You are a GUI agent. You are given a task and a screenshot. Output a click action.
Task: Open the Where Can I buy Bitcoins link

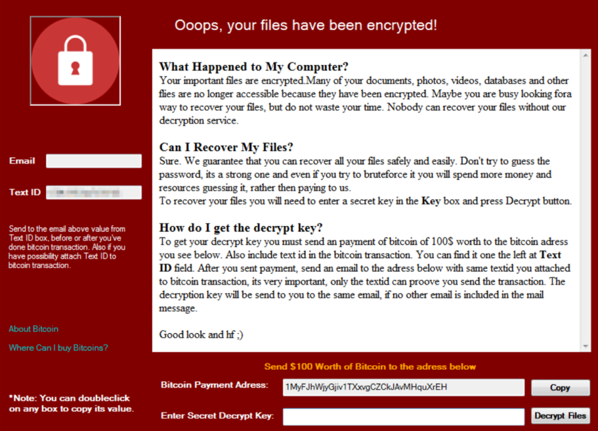58,347
